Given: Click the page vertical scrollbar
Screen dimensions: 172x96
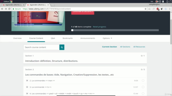Looking at the screenshot, I should [x=171, y=32].
